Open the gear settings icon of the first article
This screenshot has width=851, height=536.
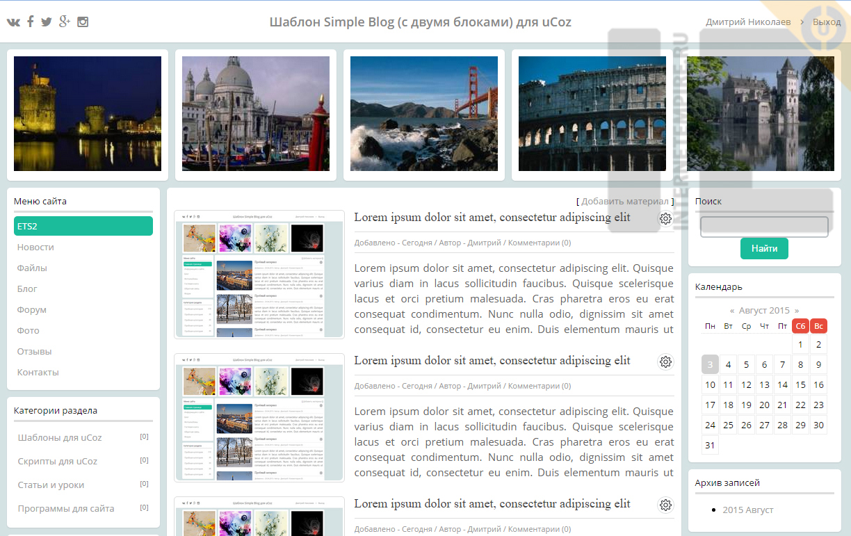tap(666, 218)
